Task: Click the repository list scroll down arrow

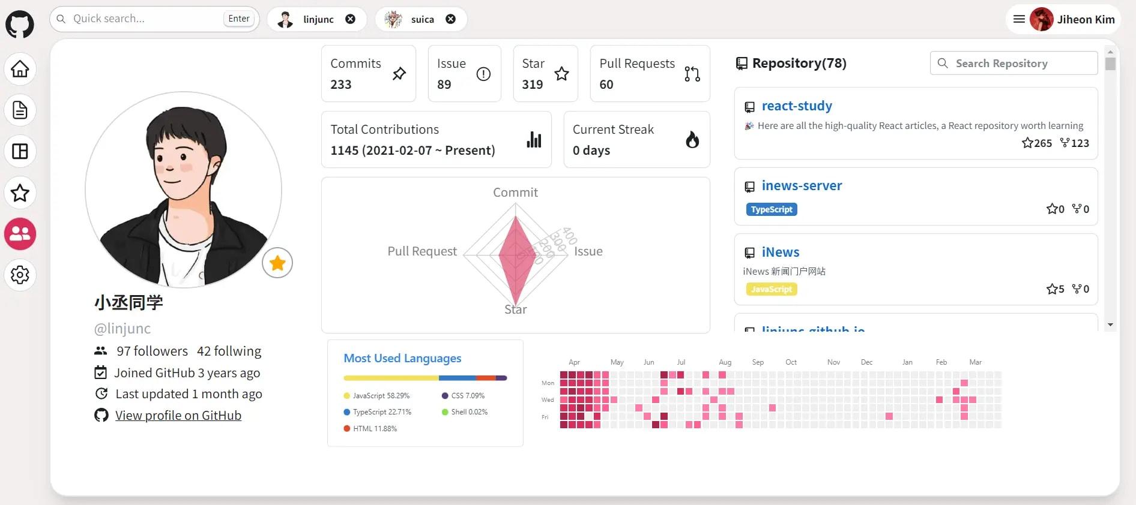Action: (x=1110, y=325)
